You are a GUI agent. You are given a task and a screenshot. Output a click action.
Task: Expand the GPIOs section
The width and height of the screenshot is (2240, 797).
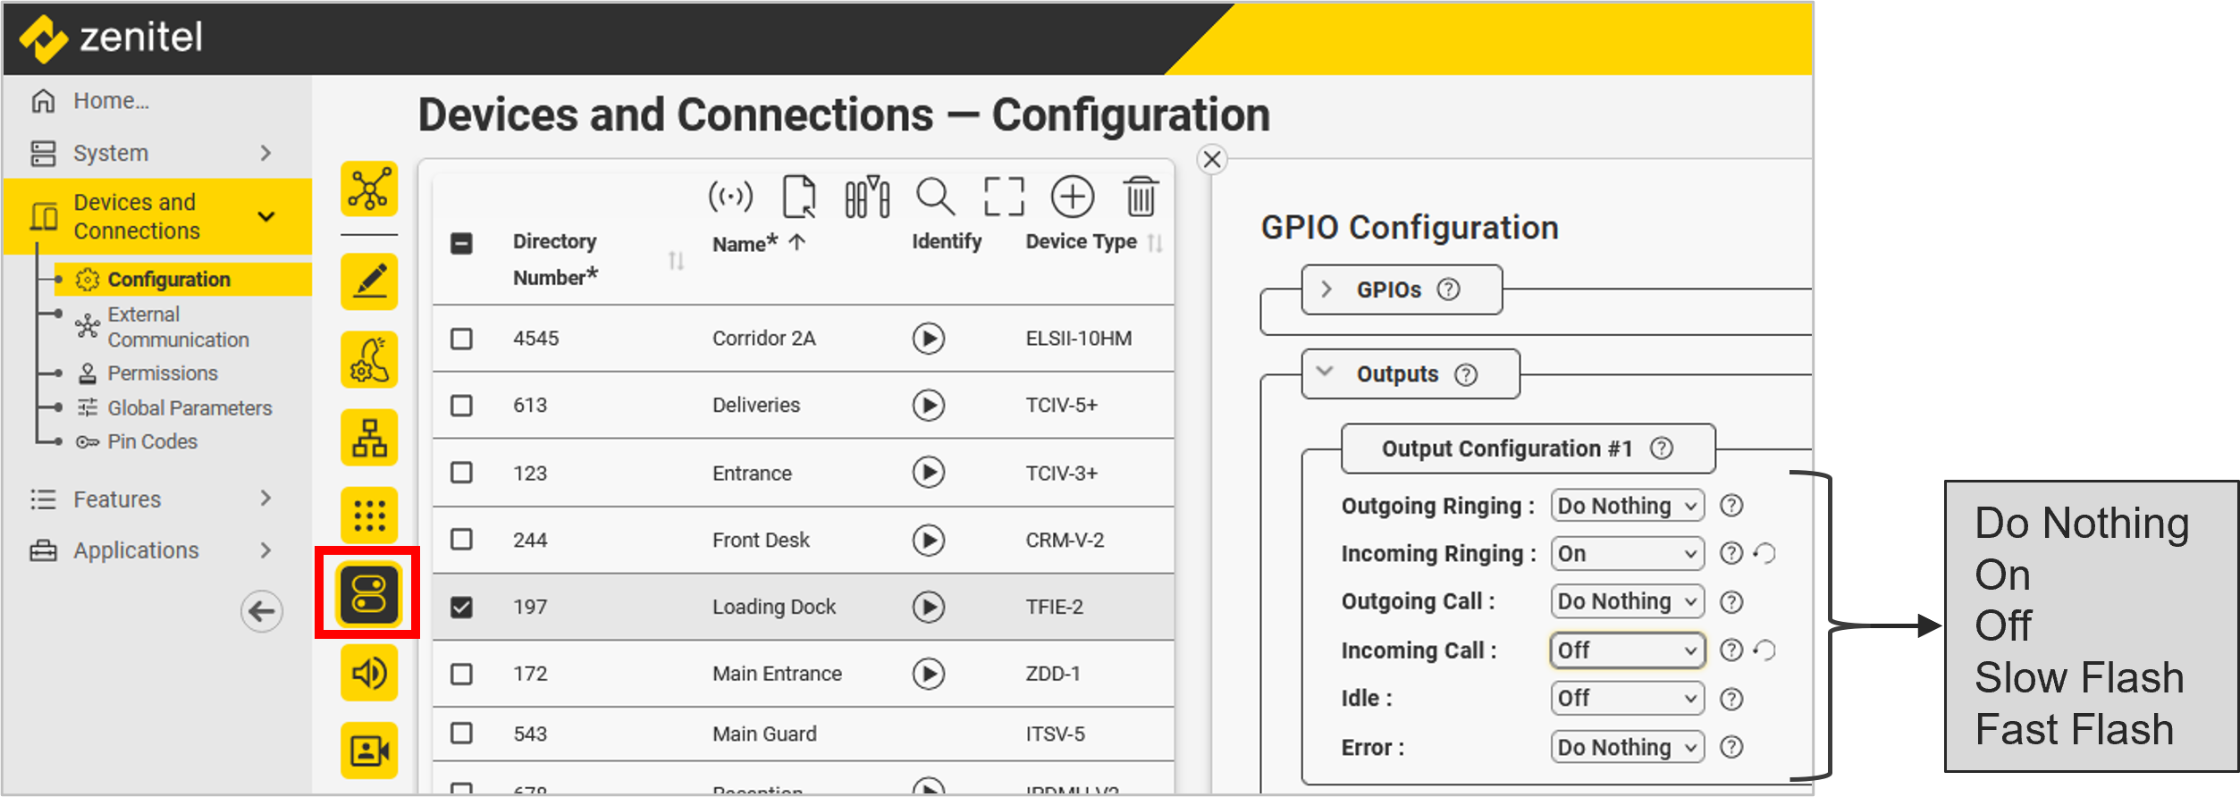tap(1326, 289)
